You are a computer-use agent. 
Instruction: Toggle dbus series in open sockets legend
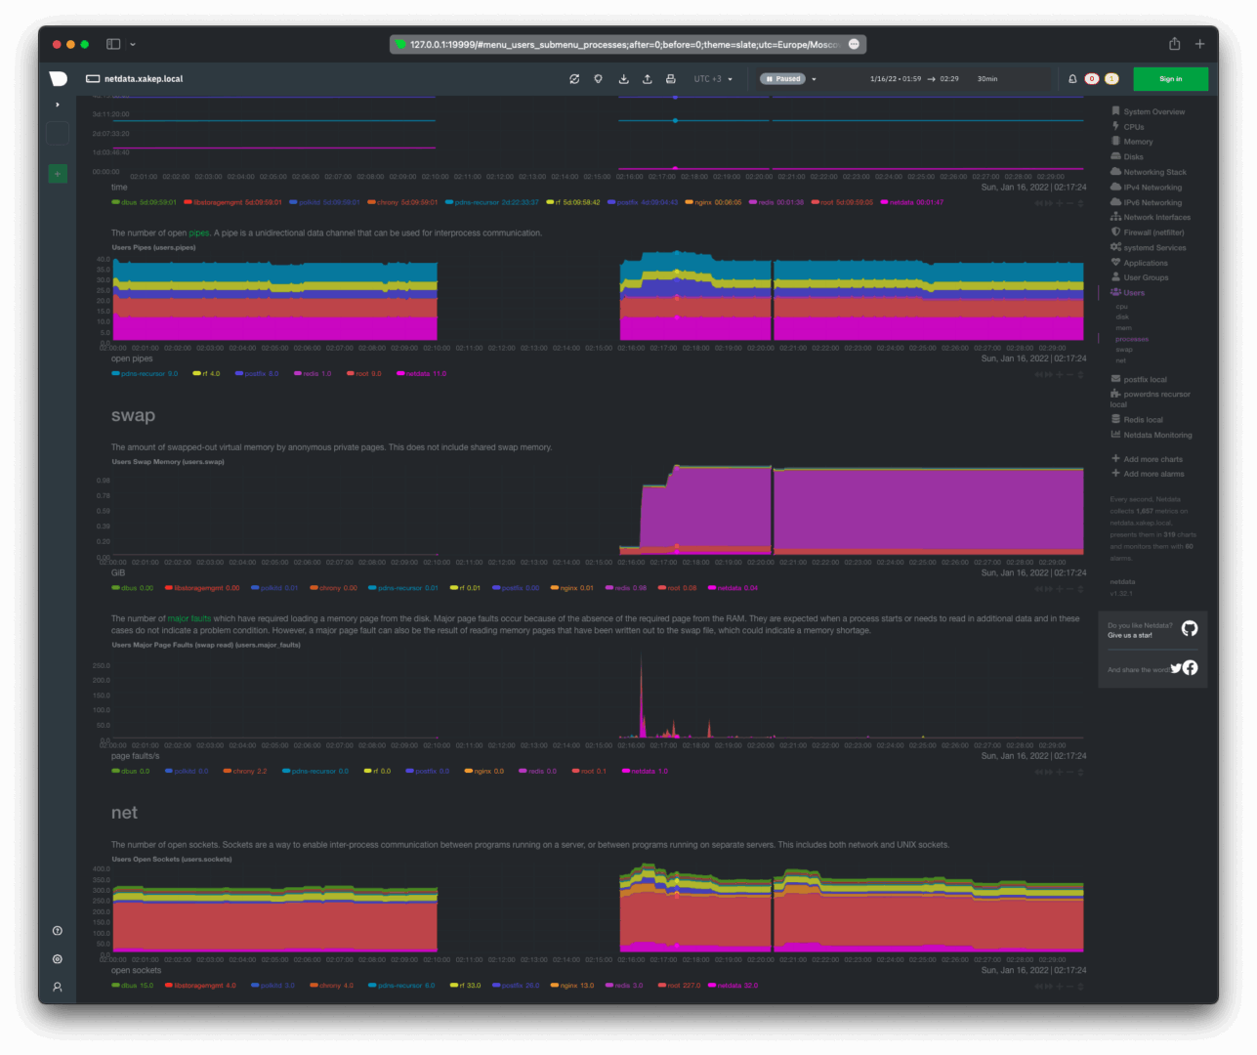click(x=133, y=986)
